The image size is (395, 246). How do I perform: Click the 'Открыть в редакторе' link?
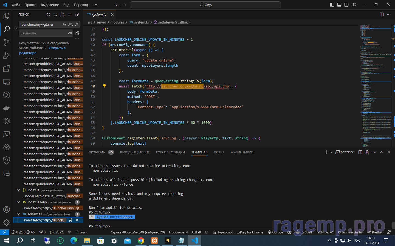57,48
